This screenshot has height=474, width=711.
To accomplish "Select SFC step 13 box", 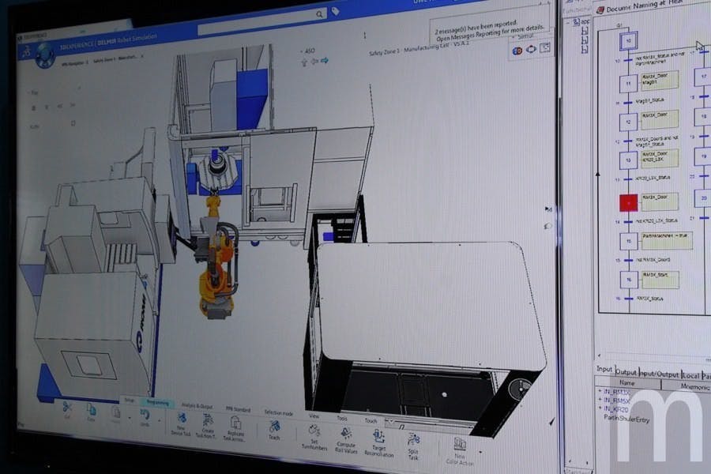I will (629, 160).
